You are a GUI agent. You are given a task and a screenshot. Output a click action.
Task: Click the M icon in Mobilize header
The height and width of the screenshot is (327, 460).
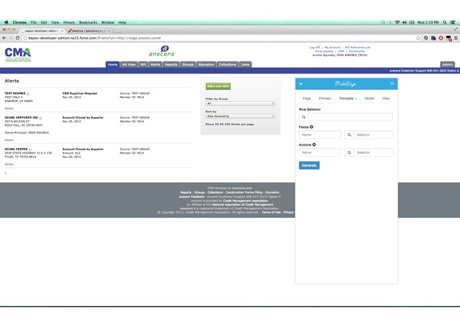[x=392, y=84]
